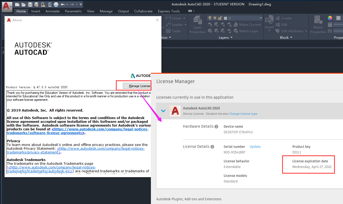The height and width of the screenshot is (204, 343).
Task: Click the Save As icon
Action: pos(36,4)
